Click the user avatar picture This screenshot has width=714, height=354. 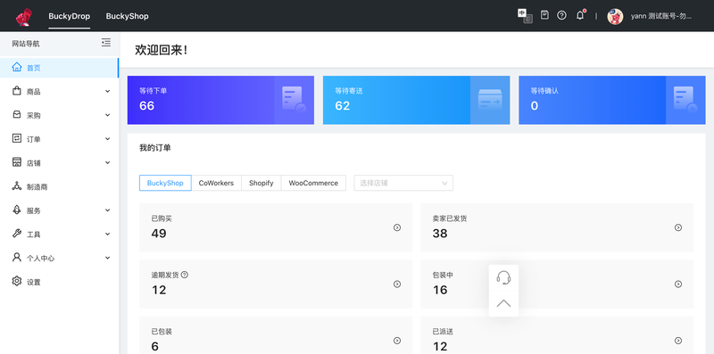tap(615, 16)
